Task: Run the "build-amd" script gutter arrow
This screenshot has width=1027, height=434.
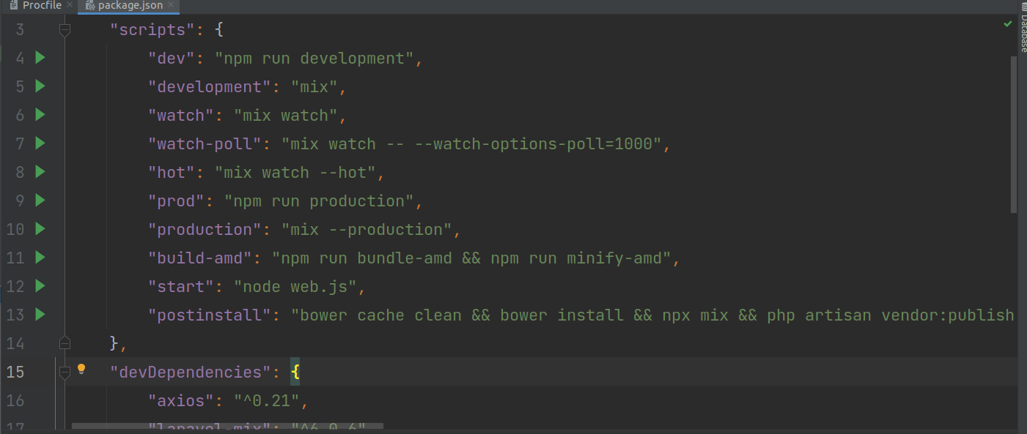Action: coord(40,258)
